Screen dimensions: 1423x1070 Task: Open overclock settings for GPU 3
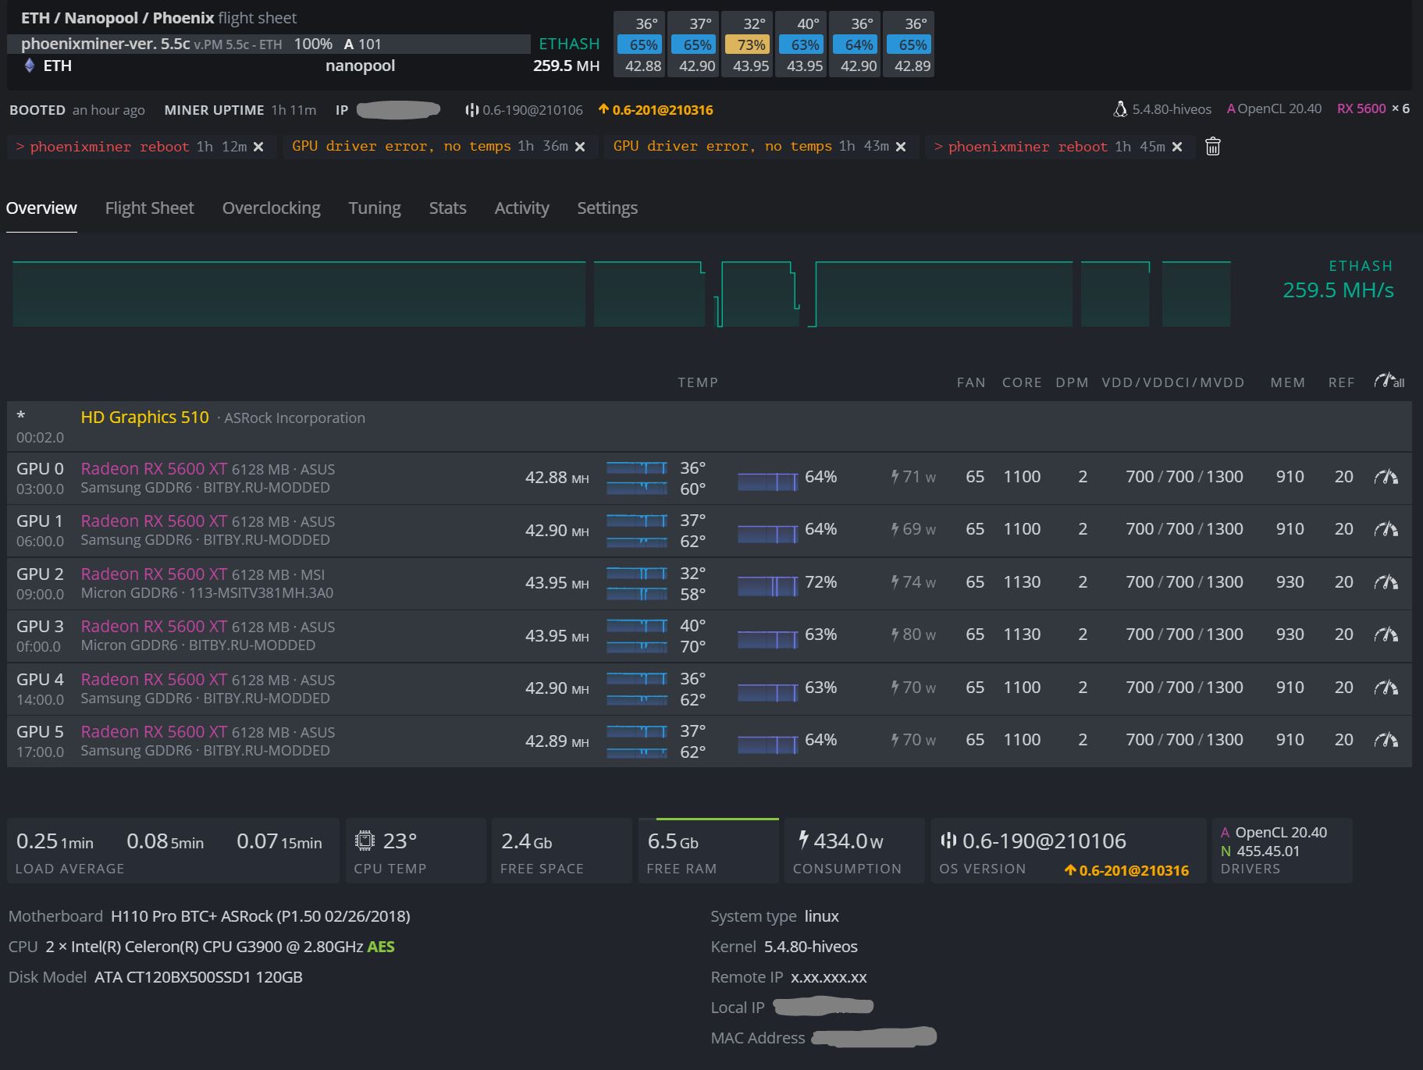[1386, 635]
